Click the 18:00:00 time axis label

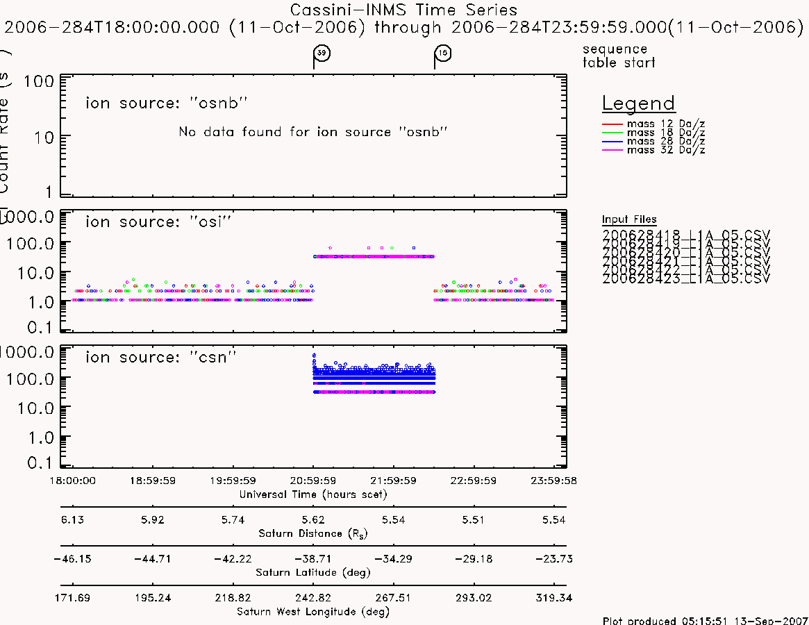[72, 481]
